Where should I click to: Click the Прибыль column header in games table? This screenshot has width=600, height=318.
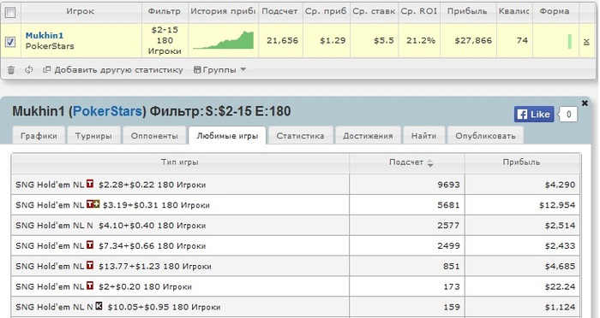[x=522, y=162]
